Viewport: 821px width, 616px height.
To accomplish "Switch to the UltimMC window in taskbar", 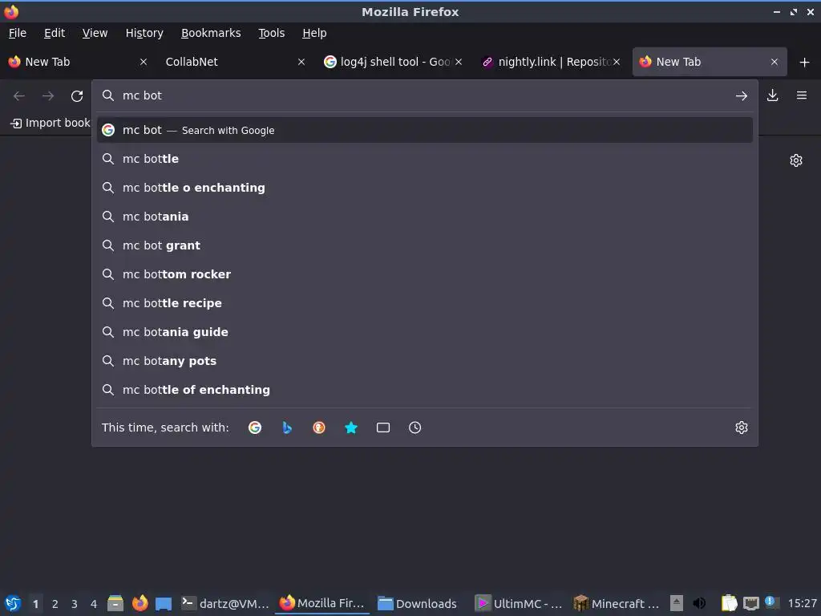I will coord(519,603).
